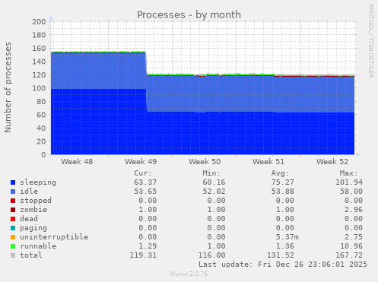Click zombie maximum value 2.96
Viewport: 378px width, 282px height.
pyautogui.click(x=354, y=210)
